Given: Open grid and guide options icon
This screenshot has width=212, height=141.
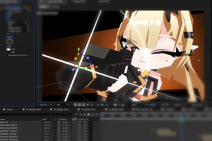Looking at the screenshot, I should tap(92, 105).
